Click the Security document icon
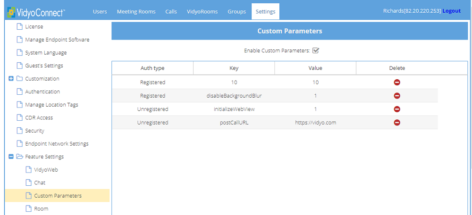 click(x=19, y=131)
